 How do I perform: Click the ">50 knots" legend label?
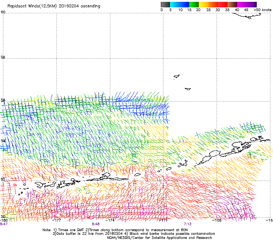tap(262, 10)
